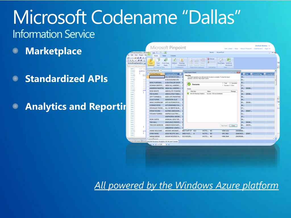Open the ContactName column filter dropdown
This screenshot has height=218, width=291.
pos(163,74)
